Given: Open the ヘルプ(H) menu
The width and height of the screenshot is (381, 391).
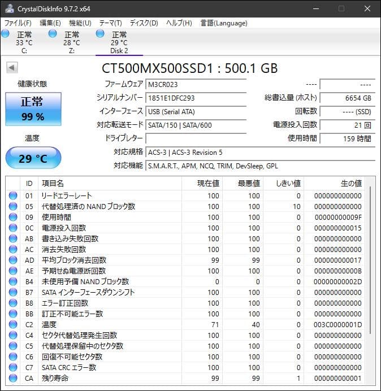Looking at the screenshot, I should (179, 23).
